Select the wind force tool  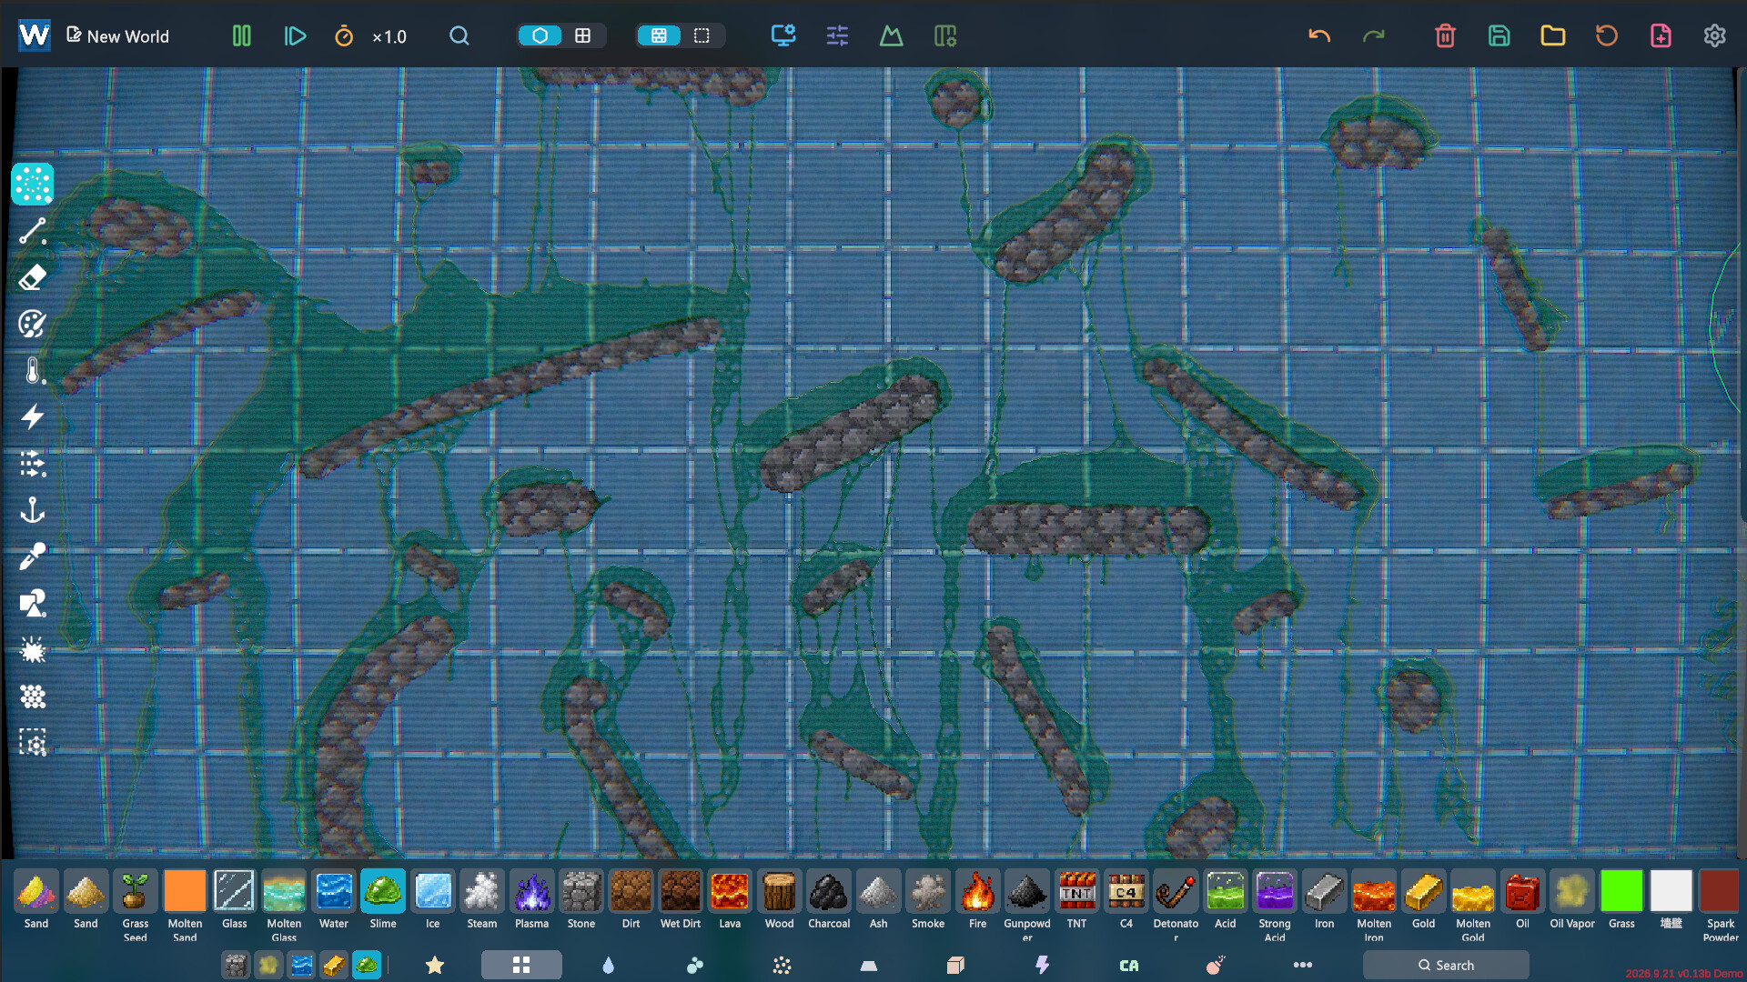pyautogui.click(x=33, y=464)
